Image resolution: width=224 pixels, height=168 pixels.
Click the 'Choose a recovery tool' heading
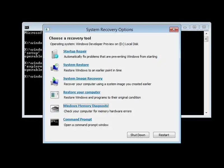(x=70, y=38)
